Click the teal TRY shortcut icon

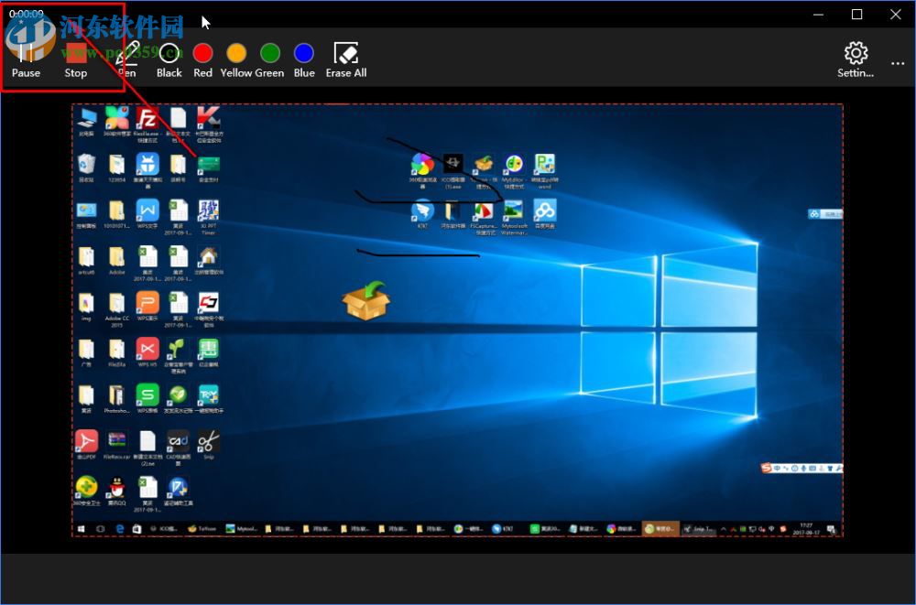(x=209, y=399)
